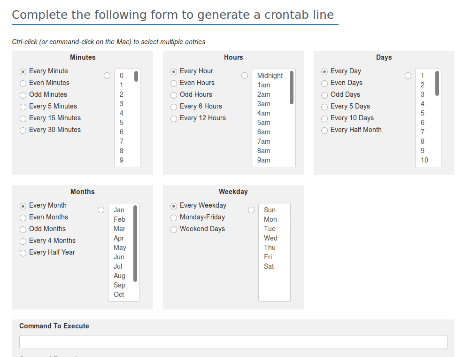Viewport: 463px width, 357px height.
Task: Enable Even Days option
Action: tap(324, 83)
